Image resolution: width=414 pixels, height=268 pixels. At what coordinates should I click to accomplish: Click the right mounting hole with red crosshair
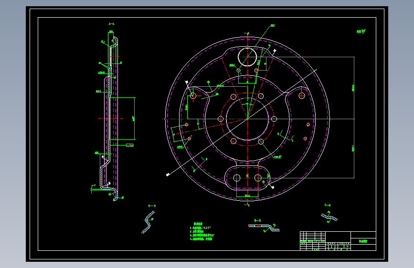(x=302, y=95)
